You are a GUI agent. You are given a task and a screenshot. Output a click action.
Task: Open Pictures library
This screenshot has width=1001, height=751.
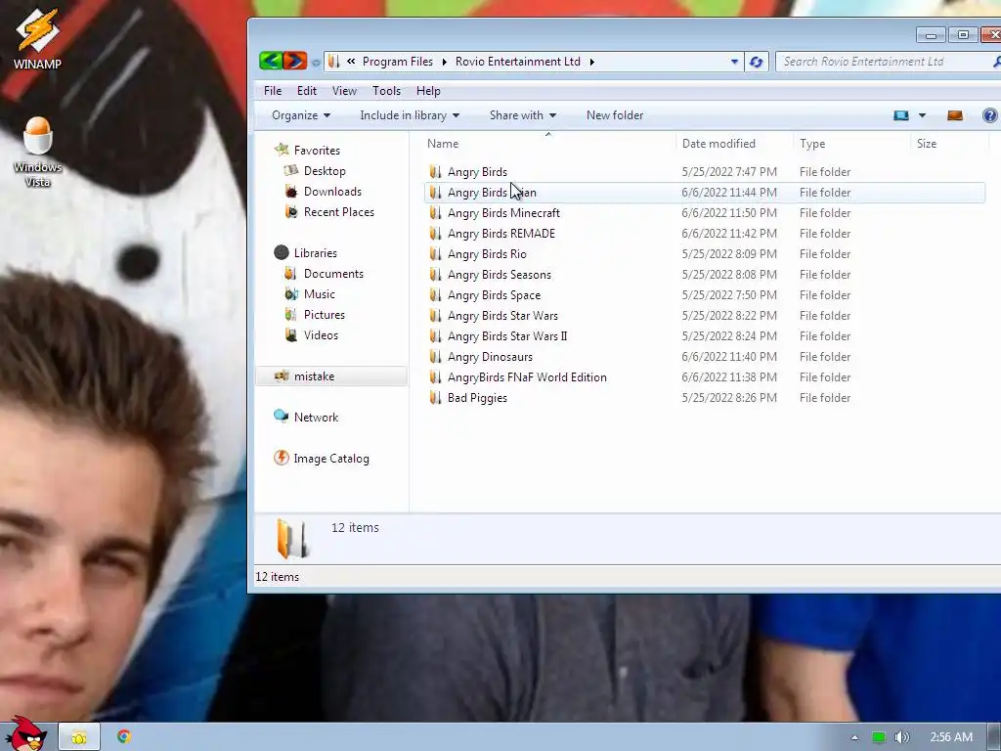tap(325, 315)
